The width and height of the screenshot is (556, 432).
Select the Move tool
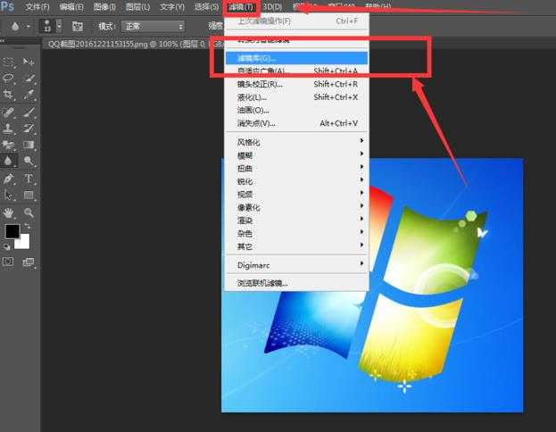(29, 62)
